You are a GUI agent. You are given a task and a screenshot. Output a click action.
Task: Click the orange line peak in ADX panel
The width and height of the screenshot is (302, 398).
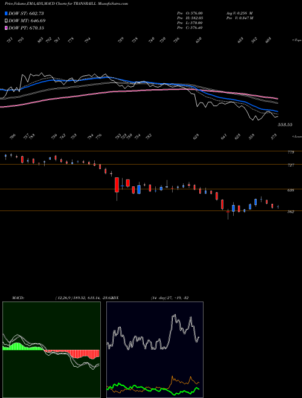coord(172,377)
